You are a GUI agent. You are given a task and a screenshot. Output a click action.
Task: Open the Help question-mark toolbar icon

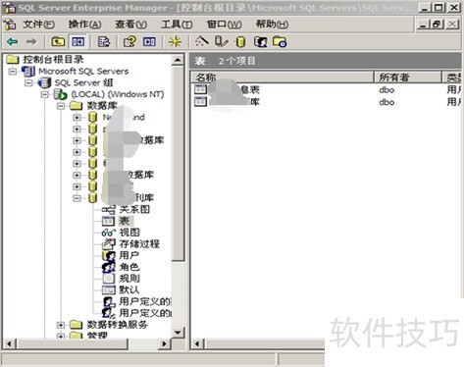129,41
